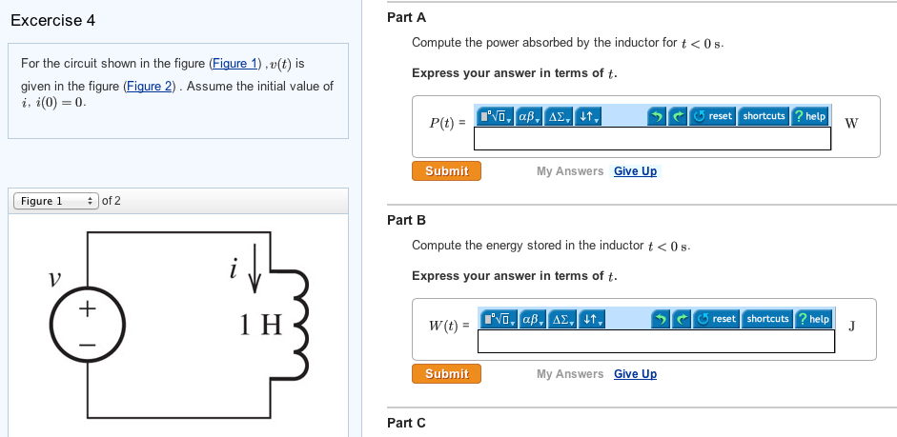Viewport: 897px width, 437px height.
Task: Open math templates menu in Part A toolbar
Action: (x=496, y=116)
